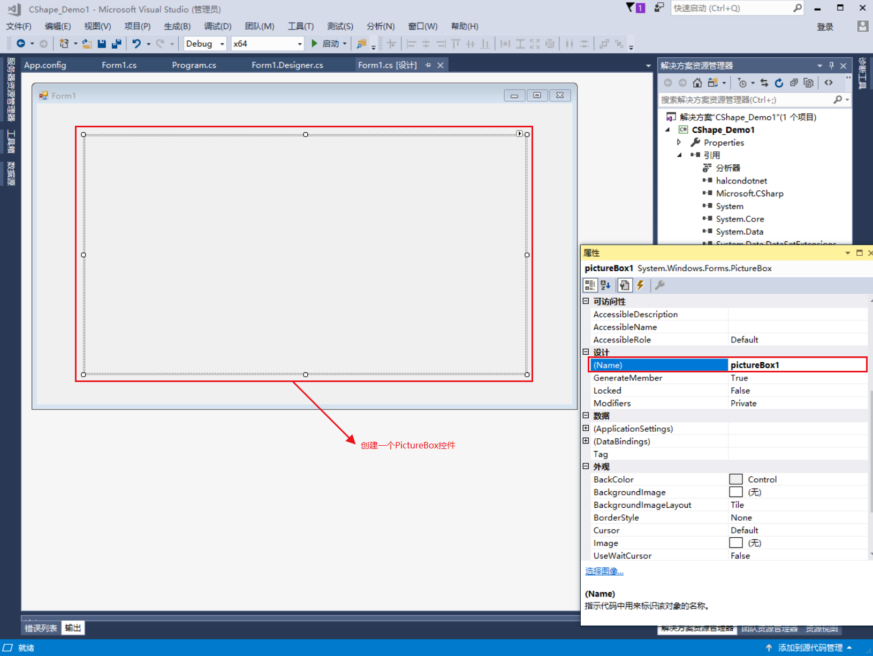Collapse the 引用 references node
This screenshot has height=656, width=873.
coord(679,155)
